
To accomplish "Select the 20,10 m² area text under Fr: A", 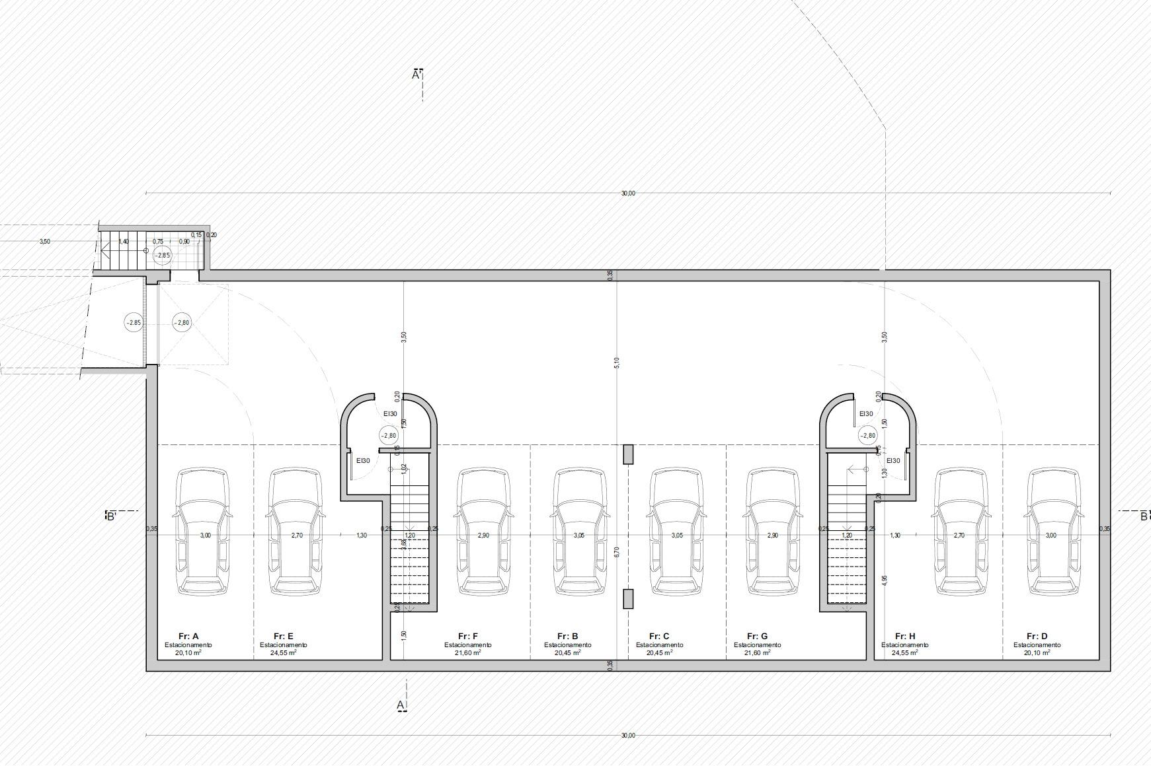I will coord(188,652).
